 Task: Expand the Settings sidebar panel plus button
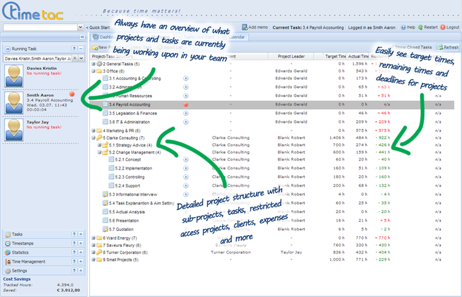81,271
